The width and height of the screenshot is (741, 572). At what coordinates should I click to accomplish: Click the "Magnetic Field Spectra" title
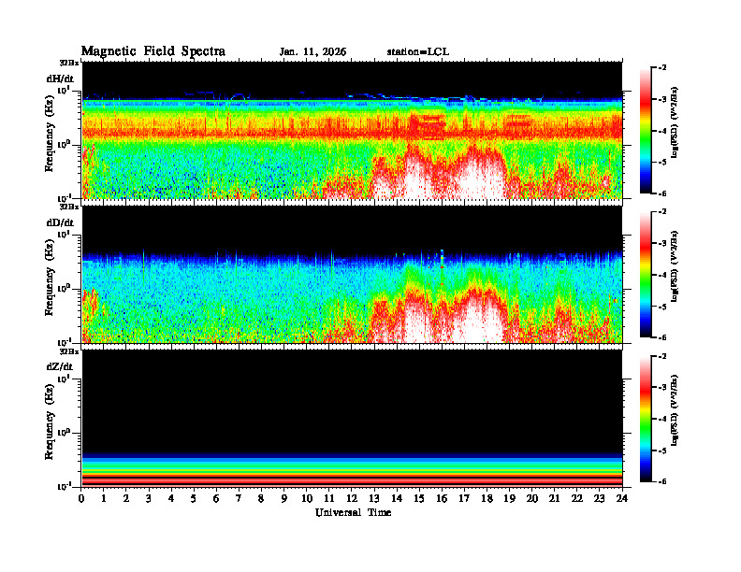(x=153, y=51)
